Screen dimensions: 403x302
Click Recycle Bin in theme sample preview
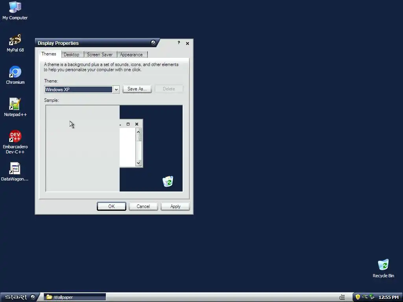pyautogui.click(x=168, y=181)
